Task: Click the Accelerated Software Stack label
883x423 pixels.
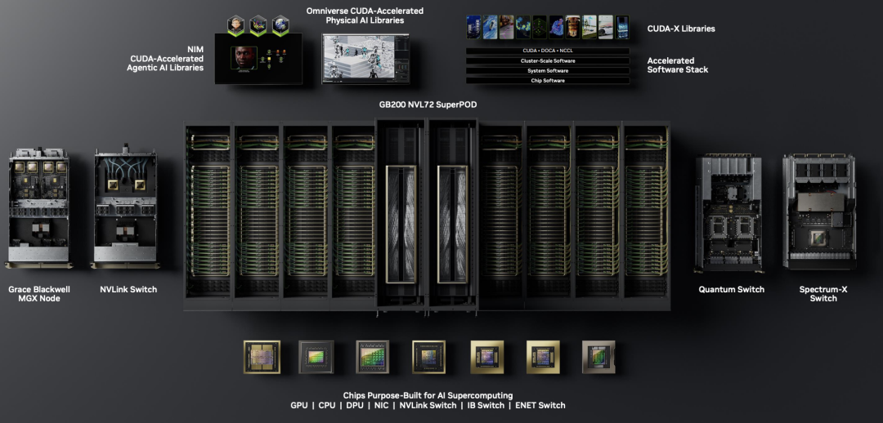Action: (678, 65)
